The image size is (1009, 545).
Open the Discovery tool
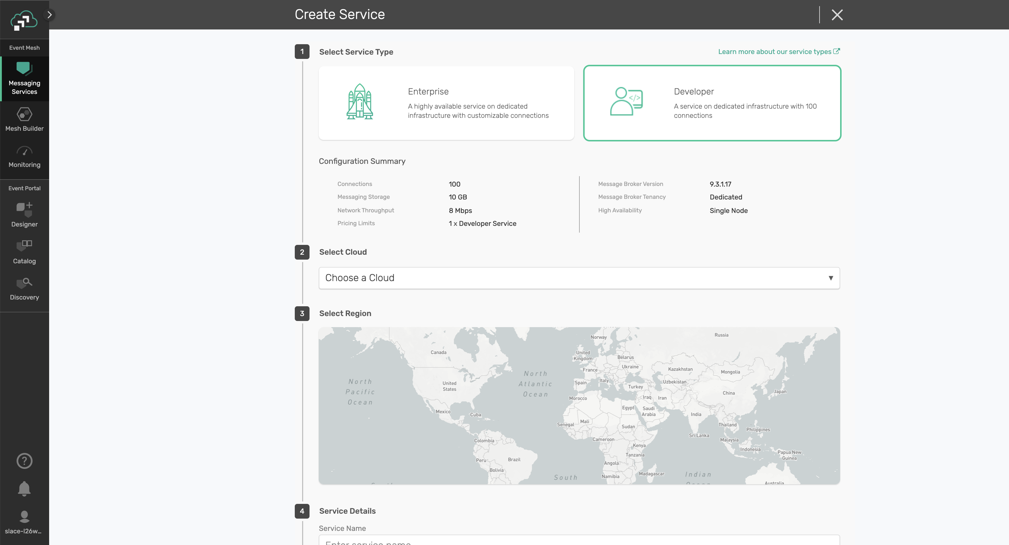24,288
